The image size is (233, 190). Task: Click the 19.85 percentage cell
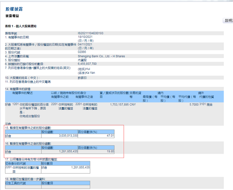coord(110,151)
